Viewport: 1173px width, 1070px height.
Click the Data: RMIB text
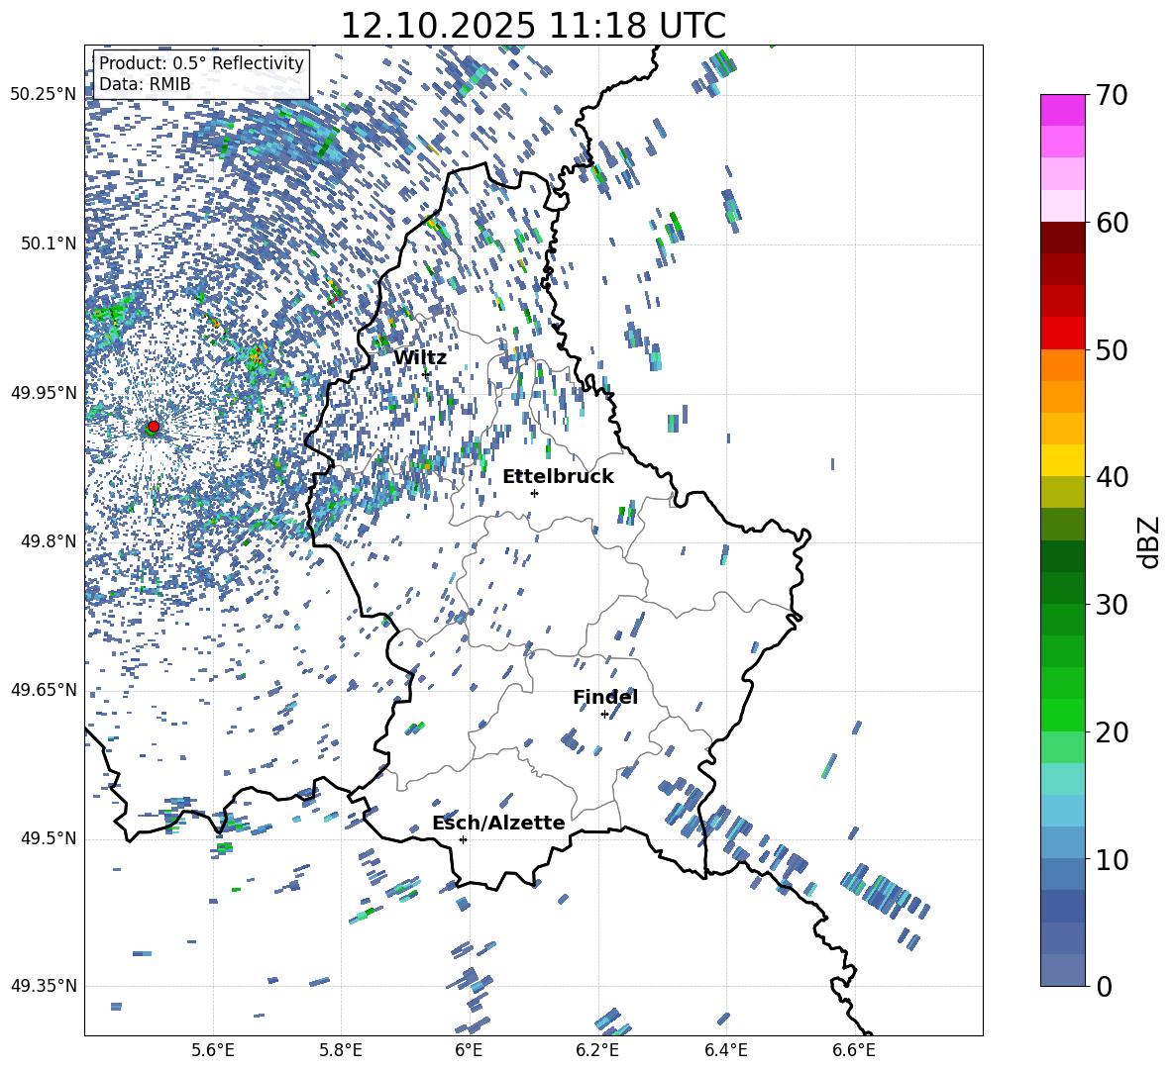tap(145, 84)
